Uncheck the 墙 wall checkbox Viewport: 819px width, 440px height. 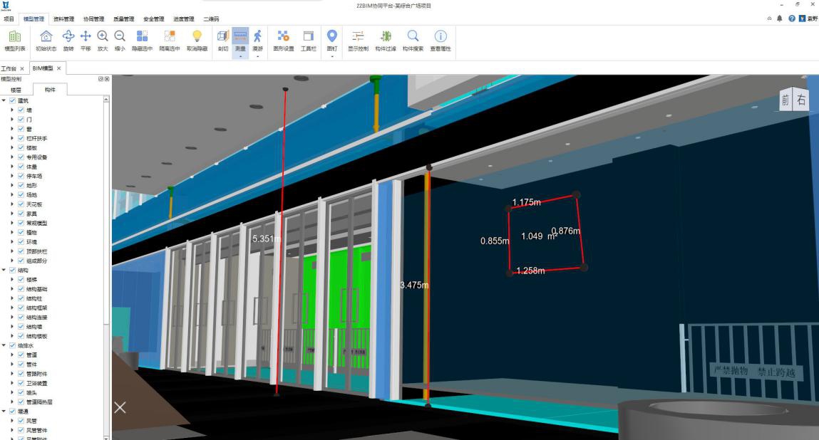21,110
